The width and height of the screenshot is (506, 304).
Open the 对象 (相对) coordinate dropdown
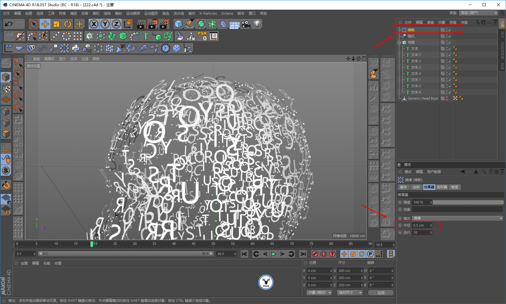pos(319,292)
